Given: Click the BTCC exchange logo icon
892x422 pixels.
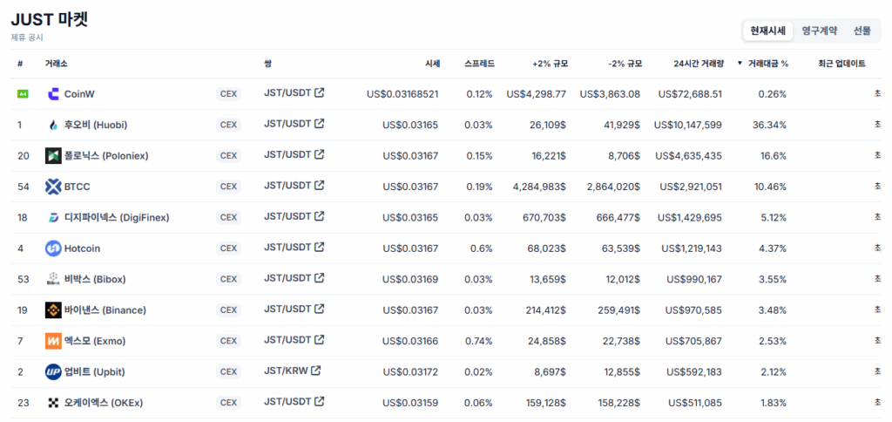Looking at the screenshot, I should [x=53, y=187].
